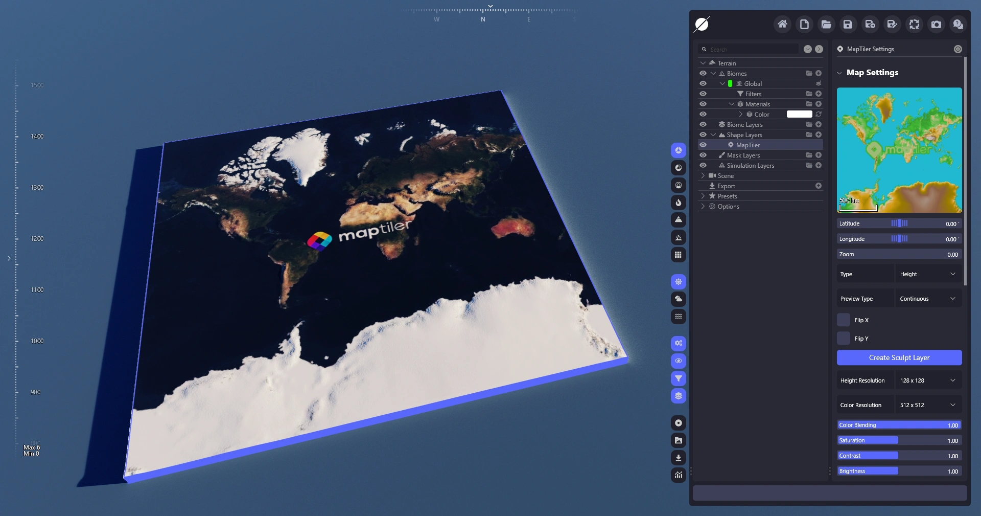The image size is (981, 516).
Task: Click the refresh cycle arrows icon in toolbar
Action: 914,24
